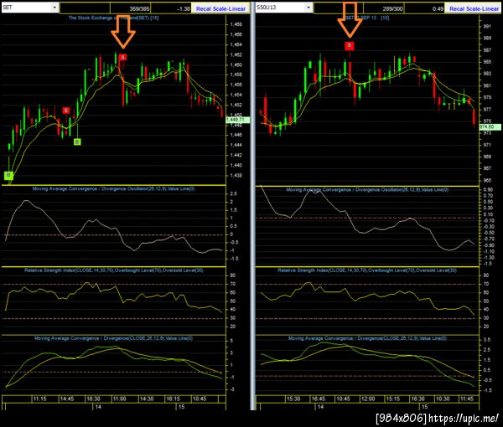Select red S sell marker near the 1,462 level
Image resolution: width=503 pixels, height=427 pixels.
click(122, 57)
